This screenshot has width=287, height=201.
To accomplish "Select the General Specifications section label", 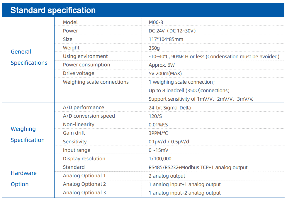I will 29,57.
